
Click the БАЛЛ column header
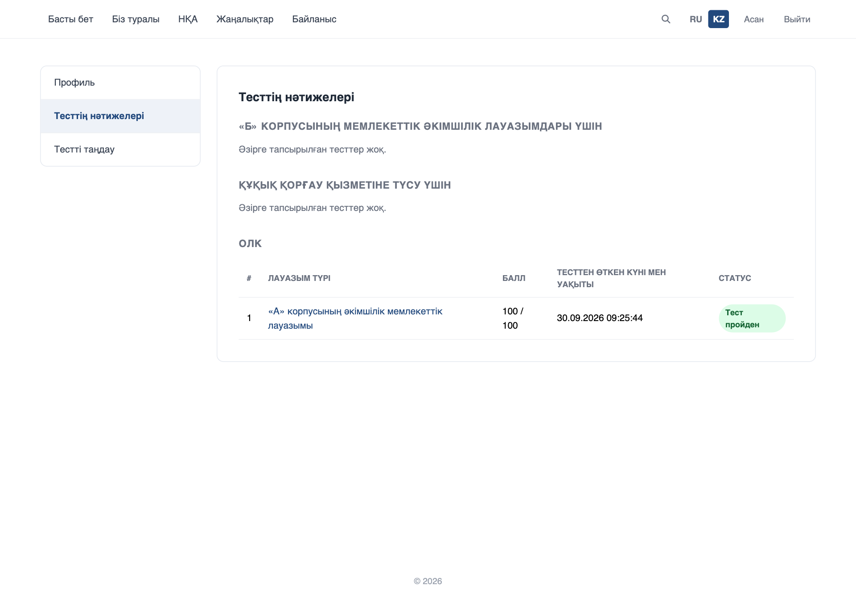514,278
